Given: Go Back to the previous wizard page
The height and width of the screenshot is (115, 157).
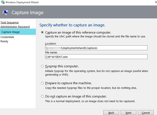Looking at the screenshot, I should click(111, 113).
